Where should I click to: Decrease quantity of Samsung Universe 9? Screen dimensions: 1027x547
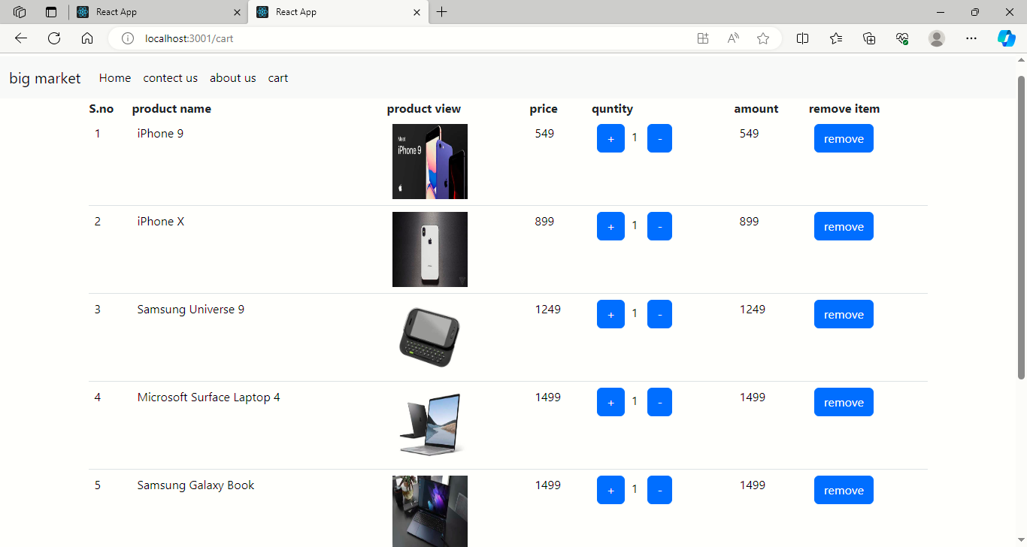(659, 315)
